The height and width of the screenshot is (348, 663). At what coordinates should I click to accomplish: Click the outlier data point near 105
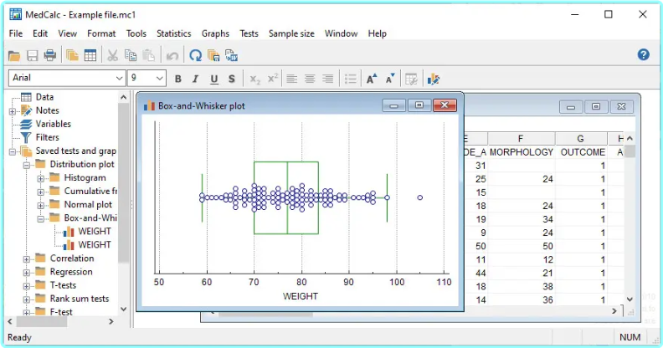tap(419, 197)
